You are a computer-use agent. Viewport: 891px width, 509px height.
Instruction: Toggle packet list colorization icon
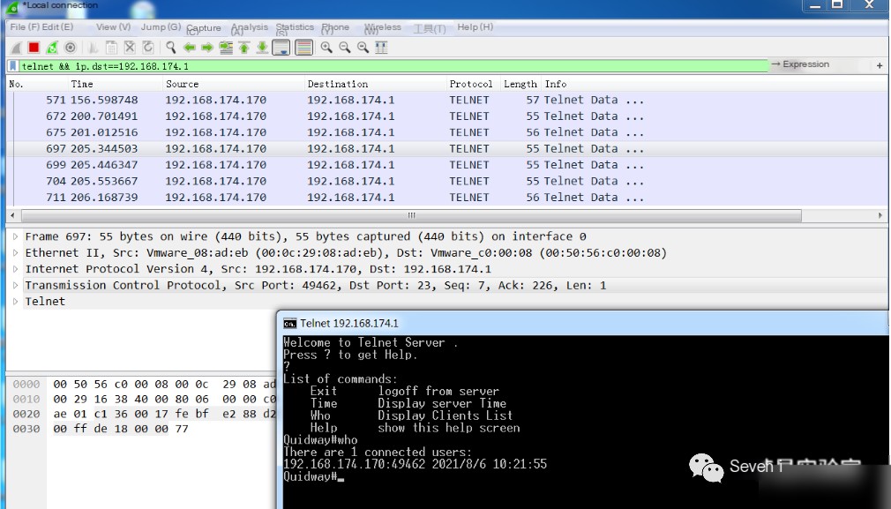(x=304, y=48)
